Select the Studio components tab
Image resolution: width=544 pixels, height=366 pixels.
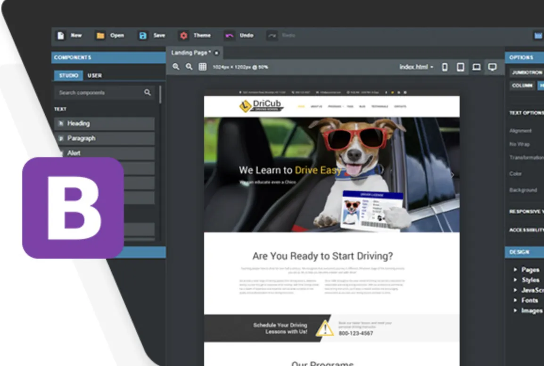coord(69,75)
